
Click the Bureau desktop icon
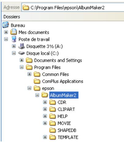pos(6,25)
